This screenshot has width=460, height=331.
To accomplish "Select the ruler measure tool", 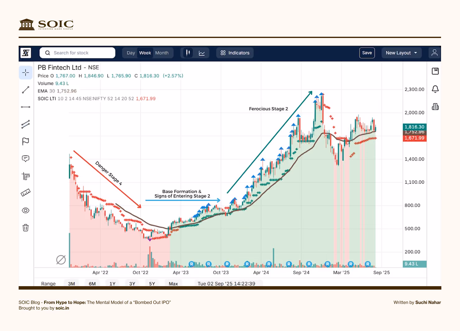I will coord(26,193).
